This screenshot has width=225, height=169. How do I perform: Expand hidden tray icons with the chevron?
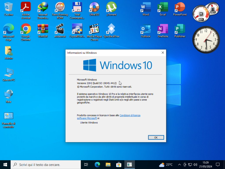tap(179, 164)
